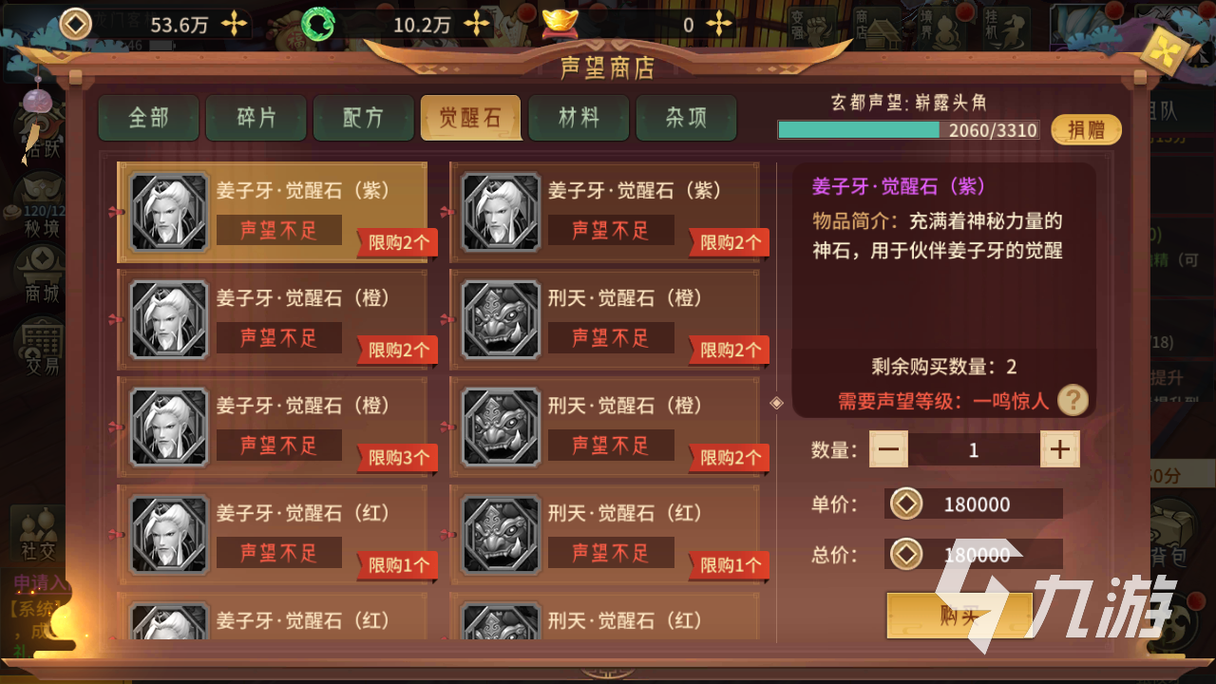Click the plus icon beside gold ingot balance
The width and height of the screenshot is (1216, 684).
click(x=720, y=25)
